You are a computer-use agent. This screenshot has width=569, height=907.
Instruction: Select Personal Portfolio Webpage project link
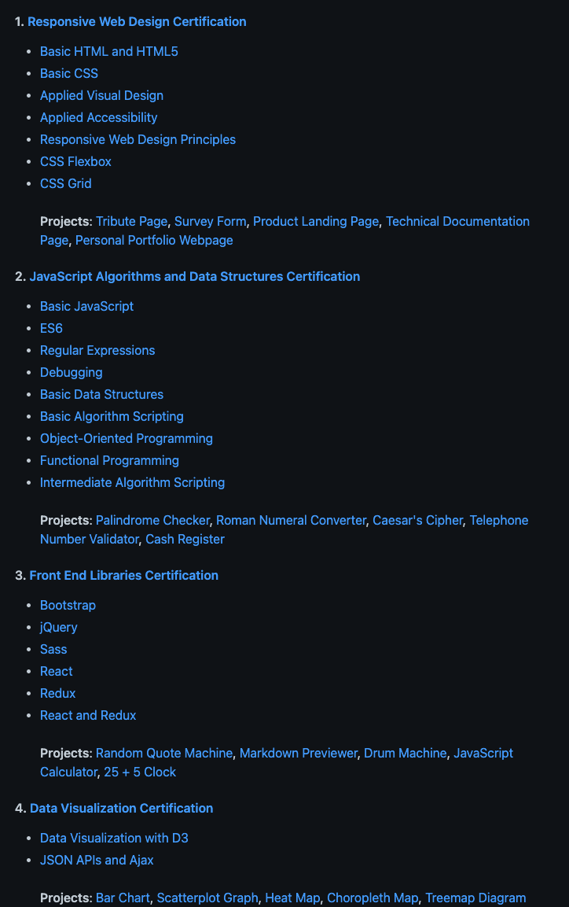click(x=154, y=240)
